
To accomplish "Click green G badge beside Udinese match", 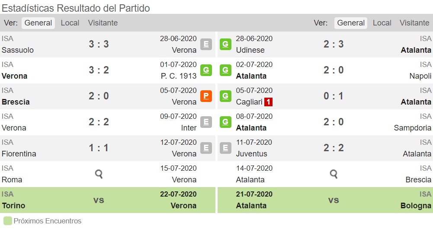I will (226, 44).
